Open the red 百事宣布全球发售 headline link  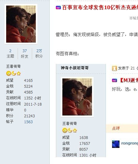coord(100,7)
